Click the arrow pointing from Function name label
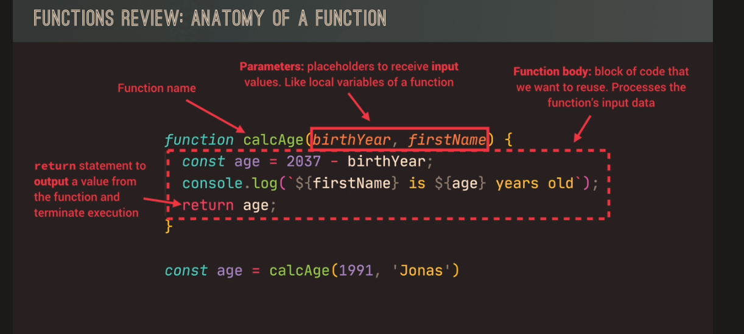Image resolution: width=744 pixels, height=334 pixels. (214, 115)
